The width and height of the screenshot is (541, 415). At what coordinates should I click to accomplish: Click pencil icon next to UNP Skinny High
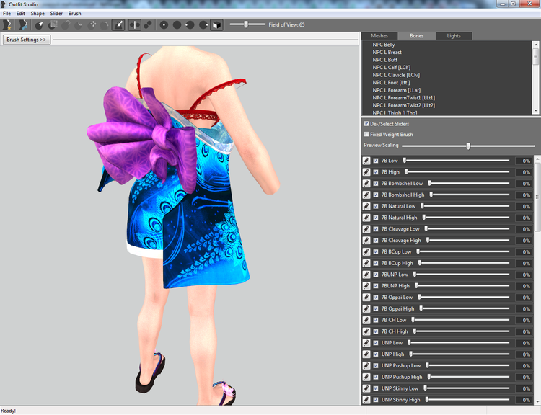coord(366,399)
